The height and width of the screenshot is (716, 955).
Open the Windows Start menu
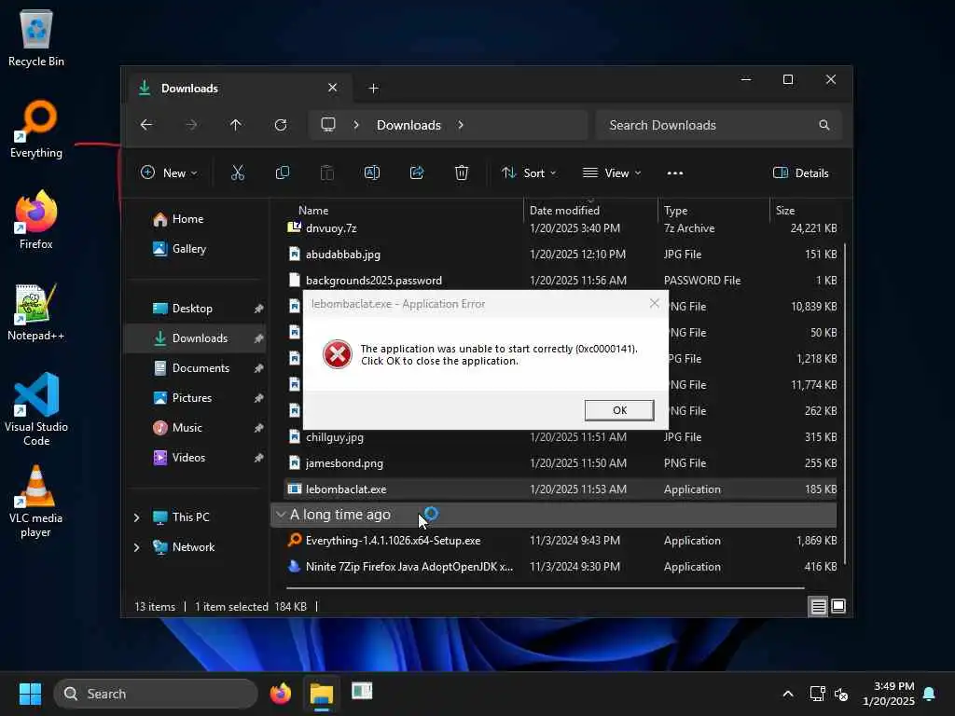pos(30,694)
